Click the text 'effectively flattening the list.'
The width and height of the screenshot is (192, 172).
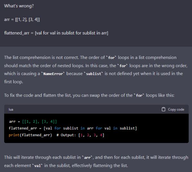(x=100, y=166)
